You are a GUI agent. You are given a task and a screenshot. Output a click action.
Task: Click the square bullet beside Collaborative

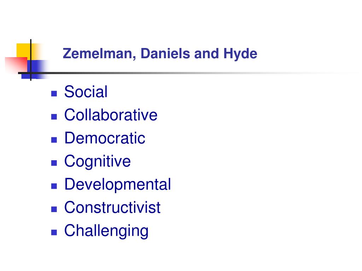[x=54, y=117]
